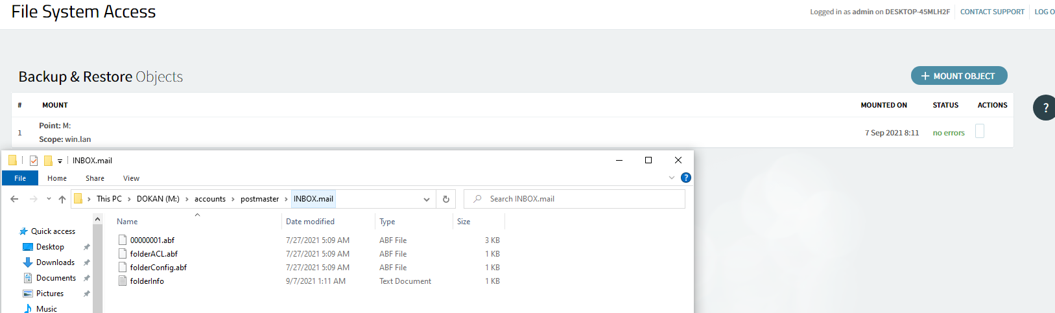Open Downloads in the navigation pane

point(55,262)
